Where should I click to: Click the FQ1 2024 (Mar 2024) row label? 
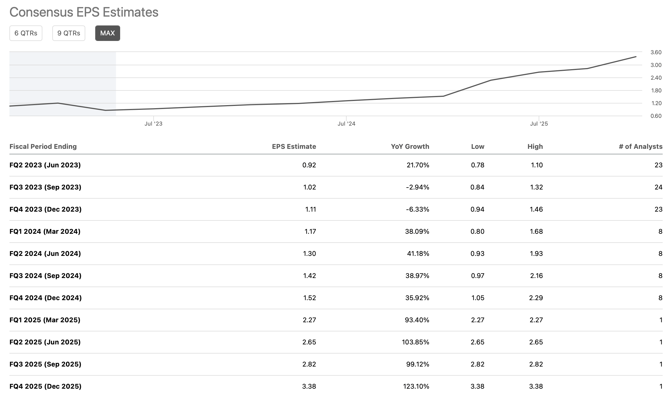(x=45, y=232)
